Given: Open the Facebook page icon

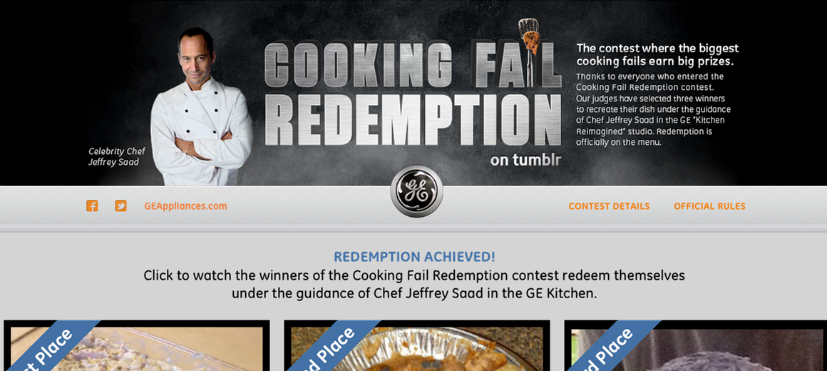Looking at the screenshot, I should pos(92,205).
